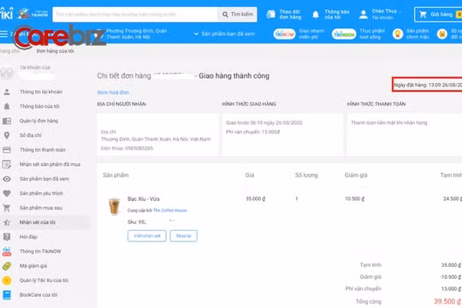Open Sản phẩm yêu thích heart icon
This screenshot has height=308, width=462.
coord(7,193)
